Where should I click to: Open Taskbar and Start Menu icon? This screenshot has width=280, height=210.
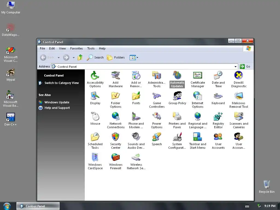(197, 141)
